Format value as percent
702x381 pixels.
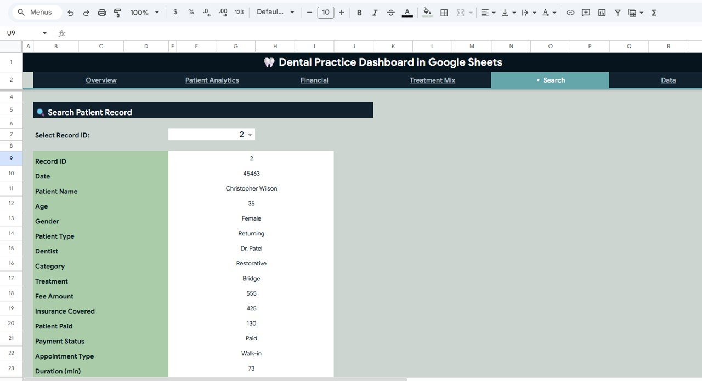pyautogui.click(x=190, y=12)
